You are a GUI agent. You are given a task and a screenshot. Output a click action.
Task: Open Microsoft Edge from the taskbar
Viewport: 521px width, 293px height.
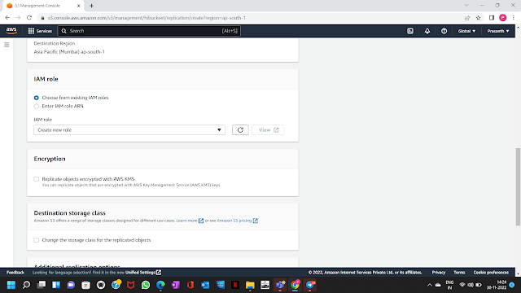pyautogui.click(x=160, y=285)
